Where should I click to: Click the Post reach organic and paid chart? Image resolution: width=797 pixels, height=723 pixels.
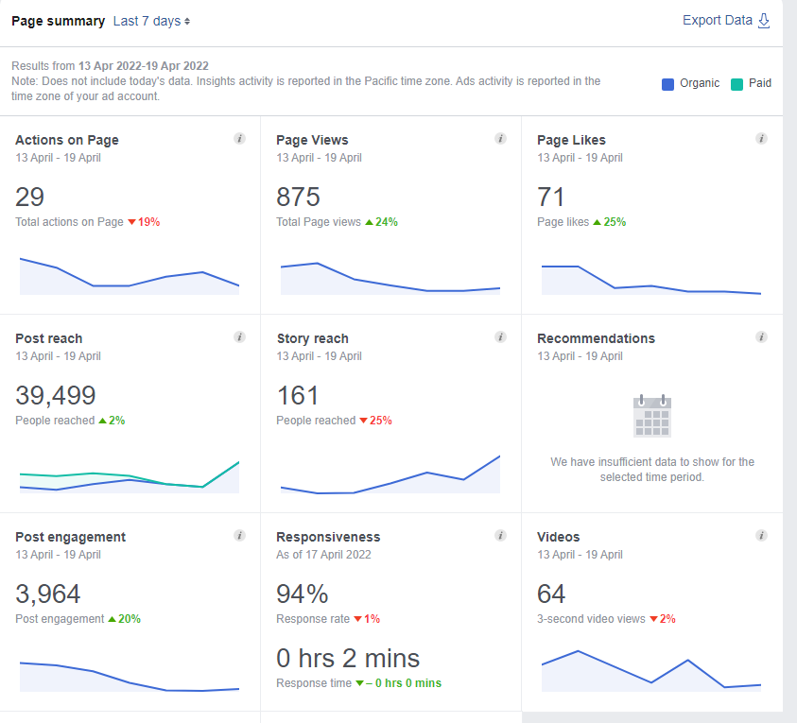click(130, 477)
